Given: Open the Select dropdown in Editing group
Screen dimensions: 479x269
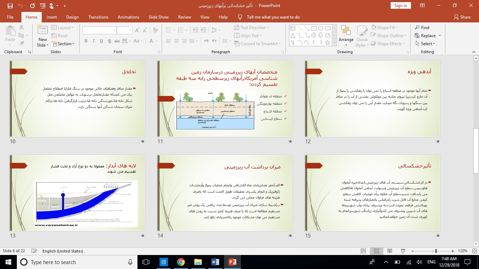Looking at the screenshot, I should (x=427, y=44).
